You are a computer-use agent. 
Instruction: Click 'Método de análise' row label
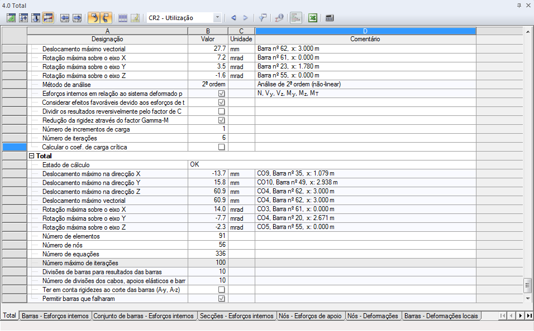(67, 85)
